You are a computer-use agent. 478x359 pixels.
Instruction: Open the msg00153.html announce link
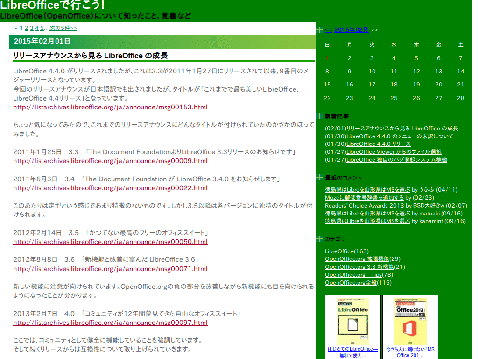(110, 107)
